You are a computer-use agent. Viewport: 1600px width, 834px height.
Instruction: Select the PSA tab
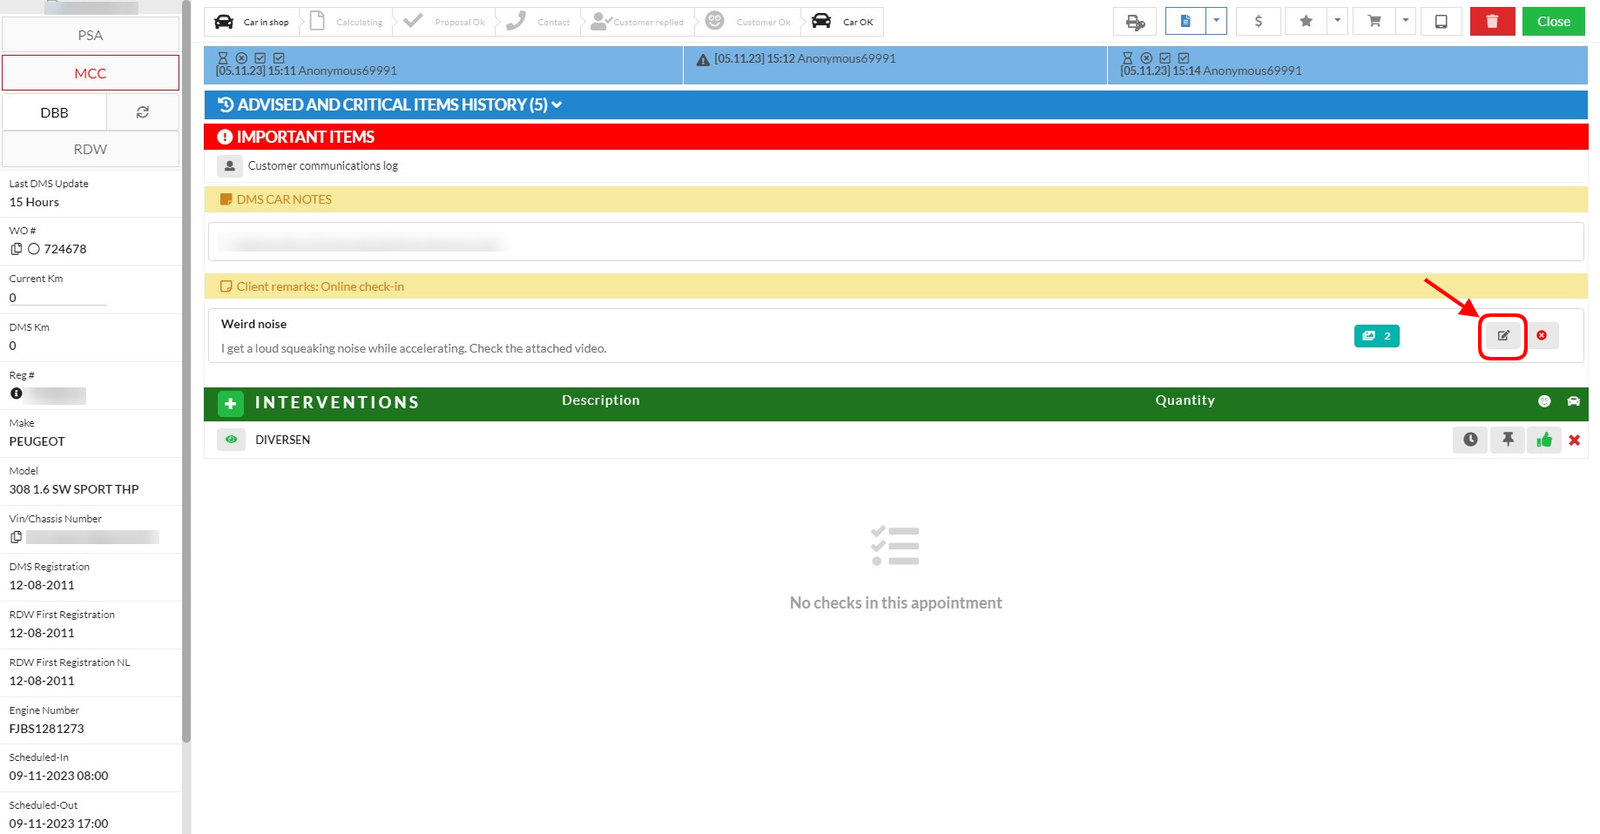91,36
